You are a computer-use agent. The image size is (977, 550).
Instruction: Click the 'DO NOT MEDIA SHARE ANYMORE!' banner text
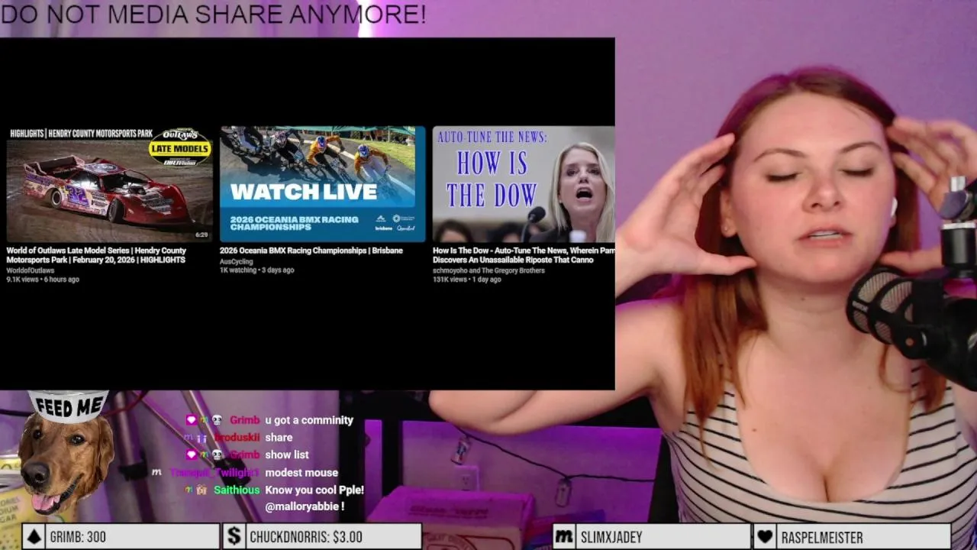[214, 14]
